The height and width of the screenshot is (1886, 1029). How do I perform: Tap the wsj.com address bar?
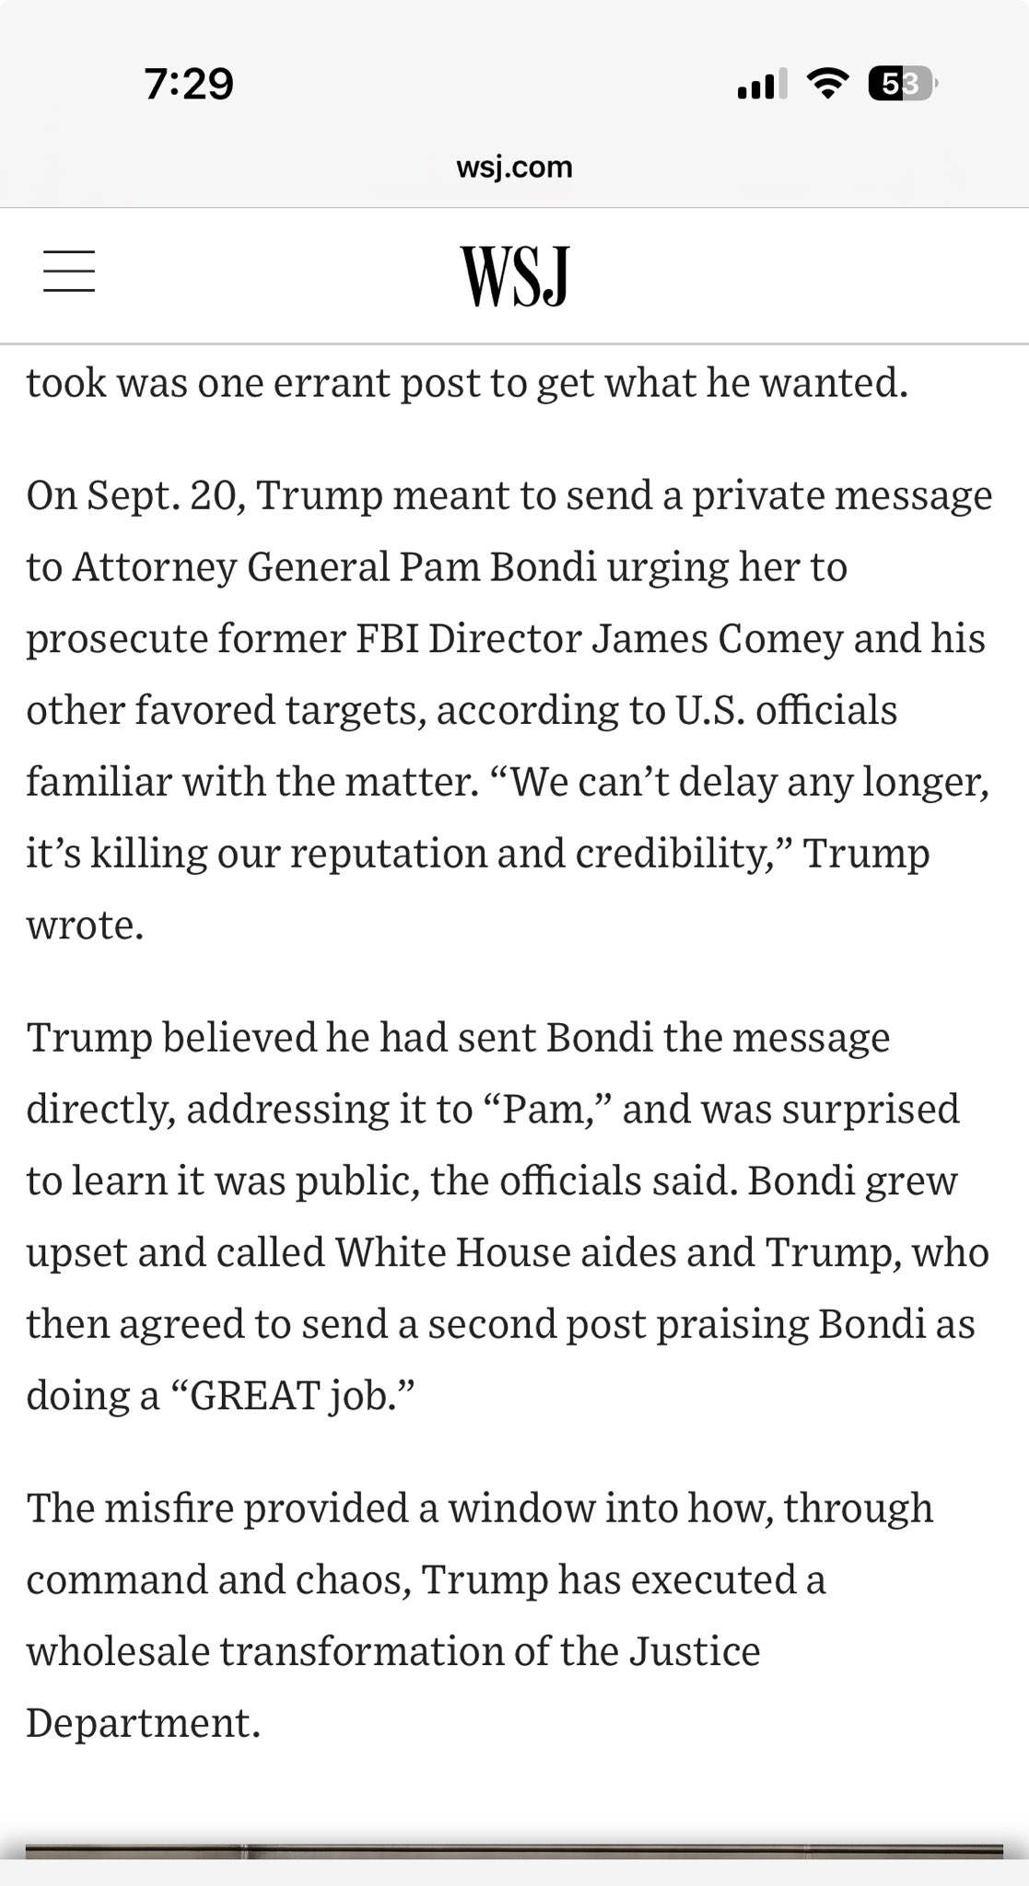pyautogui.click(x=514, y=167)
